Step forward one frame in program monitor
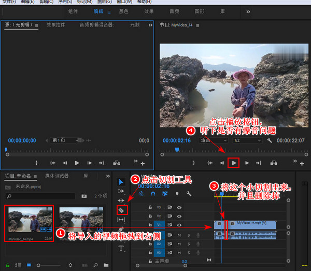The width and height of the screenshot is (311, 271). pos(247,163)
